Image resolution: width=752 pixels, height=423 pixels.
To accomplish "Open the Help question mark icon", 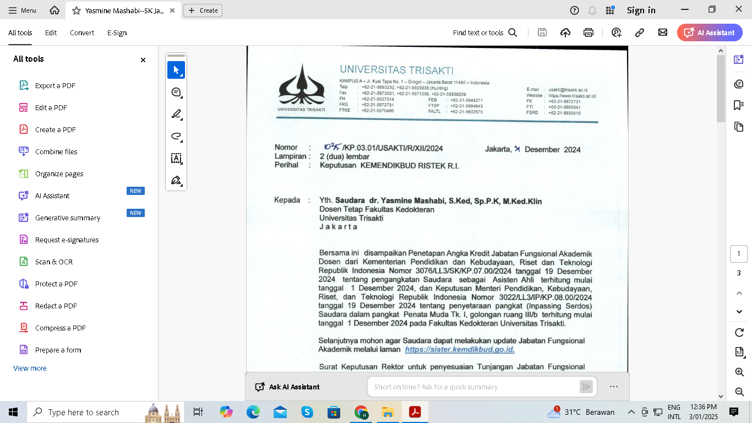I will click(x=574, y=10).
